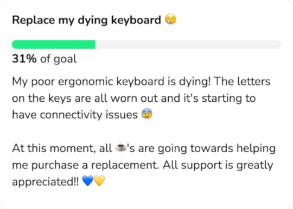Click the yellow heart emoji
The height and width of the screenshot is (209, 293).
pyautogui.click(x=99, y=181)
